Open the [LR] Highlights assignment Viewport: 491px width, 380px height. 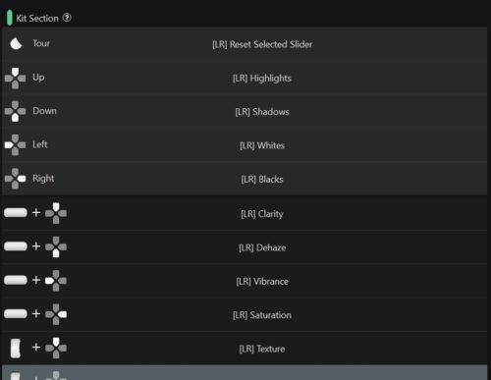(x=262, y=79)
